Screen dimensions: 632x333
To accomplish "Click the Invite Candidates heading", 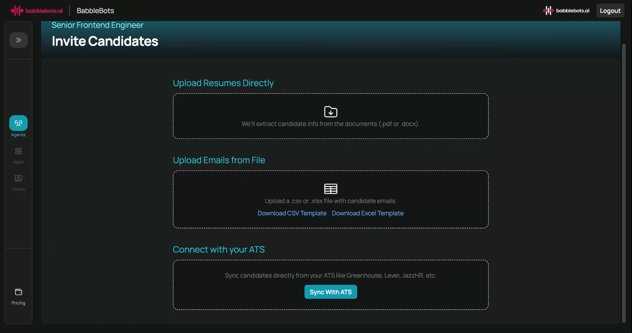I will (105, 41).
